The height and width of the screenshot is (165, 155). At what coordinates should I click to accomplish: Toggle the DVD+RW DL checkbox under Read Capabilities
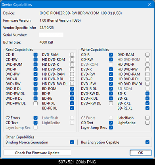[x=35, y=103]
